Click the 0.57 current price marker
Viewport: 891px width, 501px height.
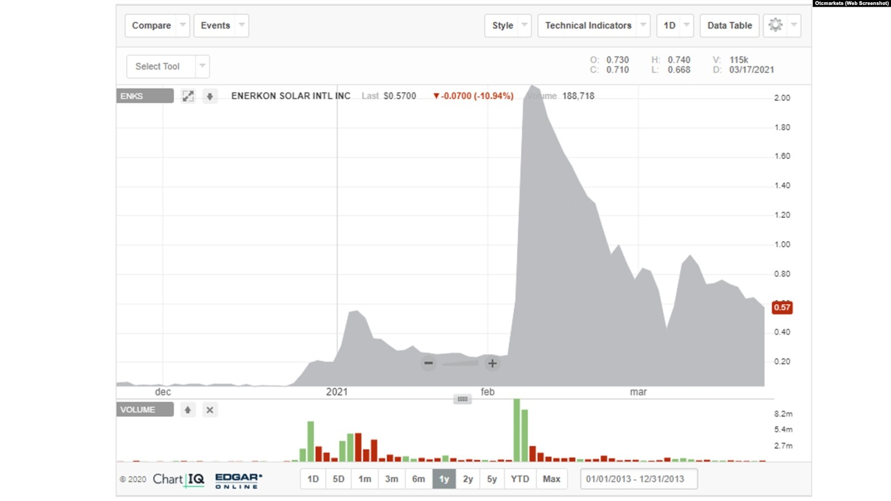click(x=782, y=308)
